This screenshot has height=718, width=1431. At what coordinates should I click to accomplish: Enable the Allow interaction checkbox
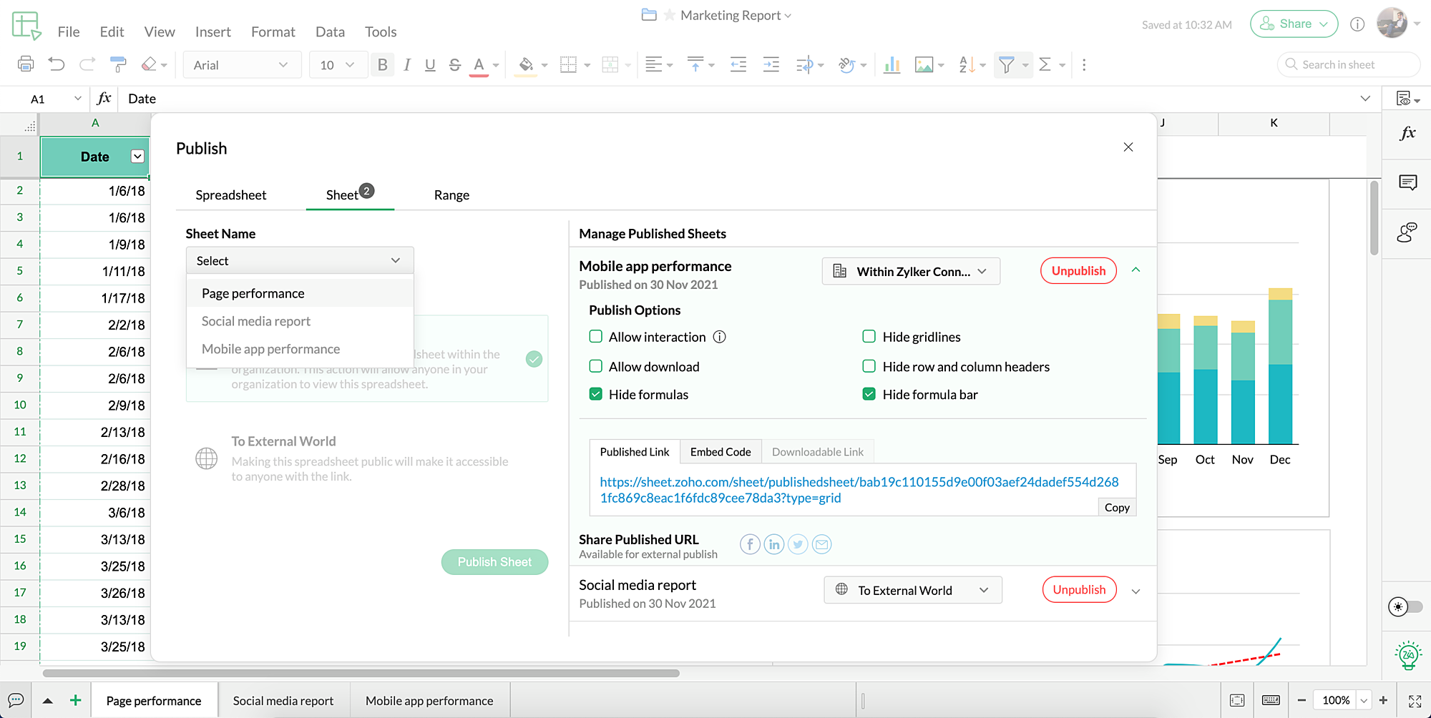[595, 337]
